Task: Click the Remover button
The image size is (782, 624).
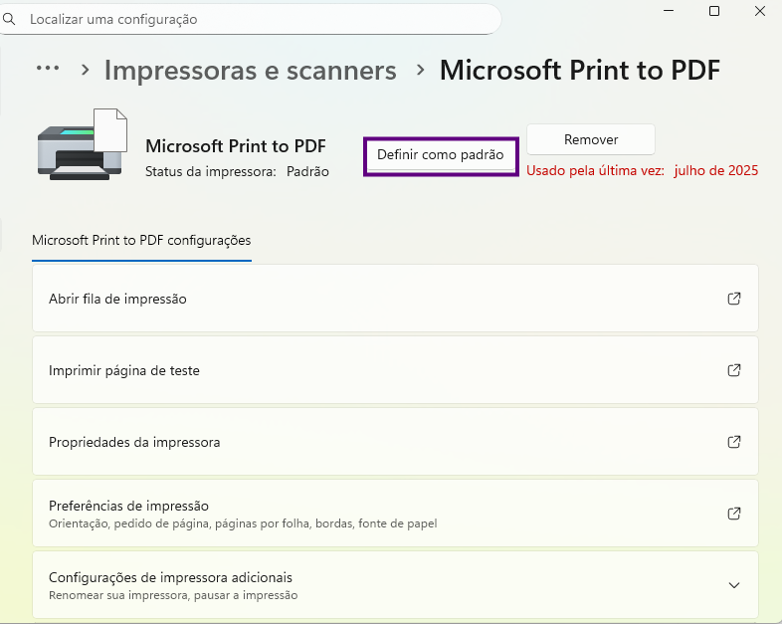Action: tap(591, 139)
